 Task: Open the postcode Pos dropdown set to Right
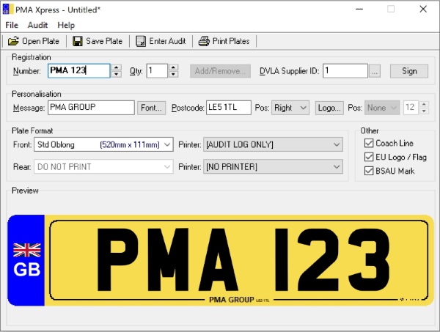[290, 108]
